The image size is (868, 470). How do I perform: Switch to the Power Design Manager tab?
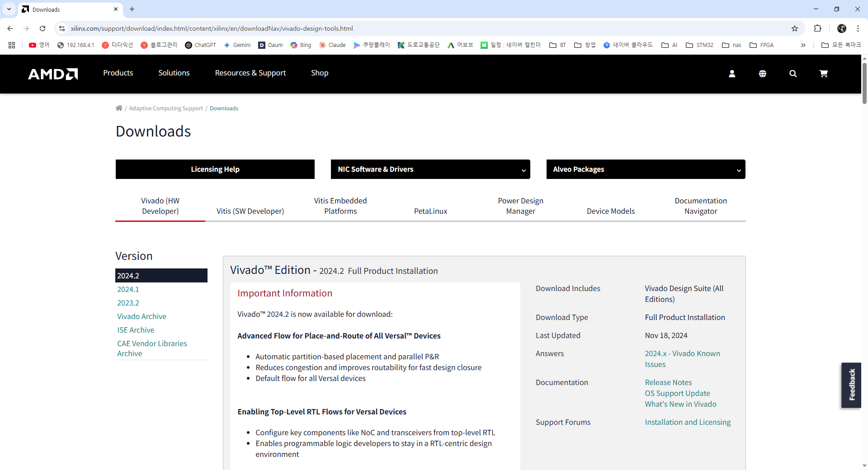tap(521, 206)
